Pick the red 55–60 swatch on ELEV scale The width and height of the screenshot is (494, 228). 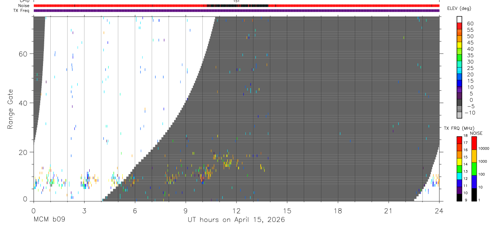459,27
